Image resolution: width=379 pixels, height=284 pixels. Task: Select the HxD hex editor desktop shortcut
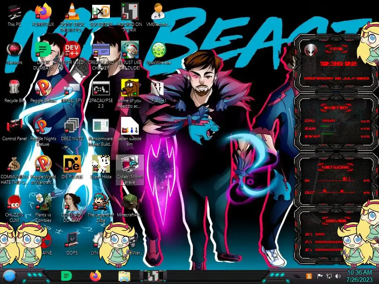point(101,16)
